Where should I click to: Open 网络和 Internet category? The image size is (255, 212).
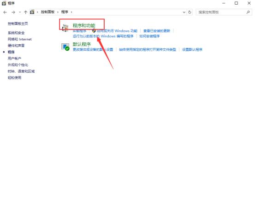pyautogui.click(x=19, y=39)
